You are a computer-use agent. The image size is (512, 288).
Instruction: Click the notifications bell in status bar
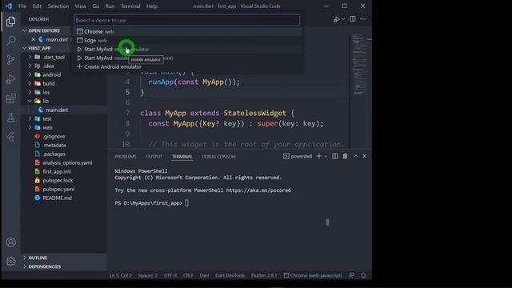363,275
